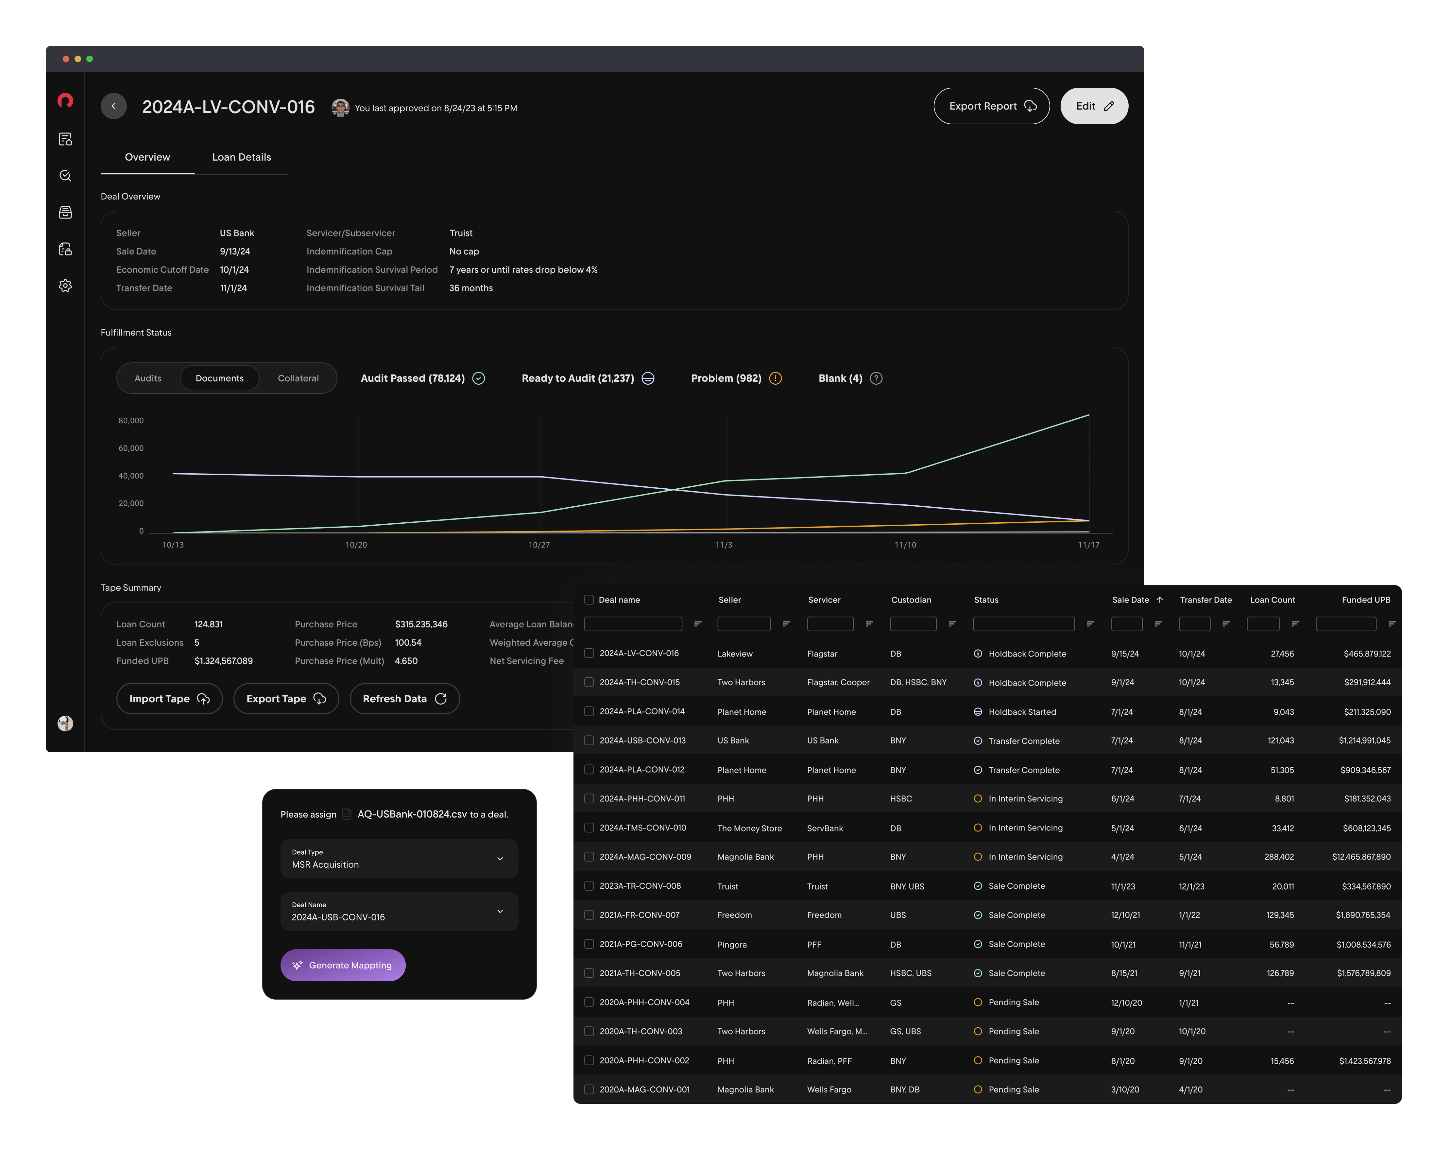Screen dimensions: 1451x1153
Task: Click the red logo icon in the sidebar
Action: (x=65, y=101)
